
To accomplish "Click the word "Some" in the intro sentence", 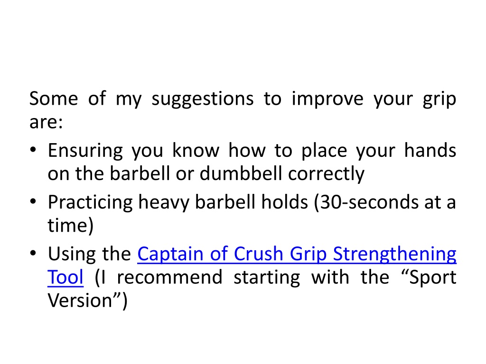I will (x=54, y=99).
